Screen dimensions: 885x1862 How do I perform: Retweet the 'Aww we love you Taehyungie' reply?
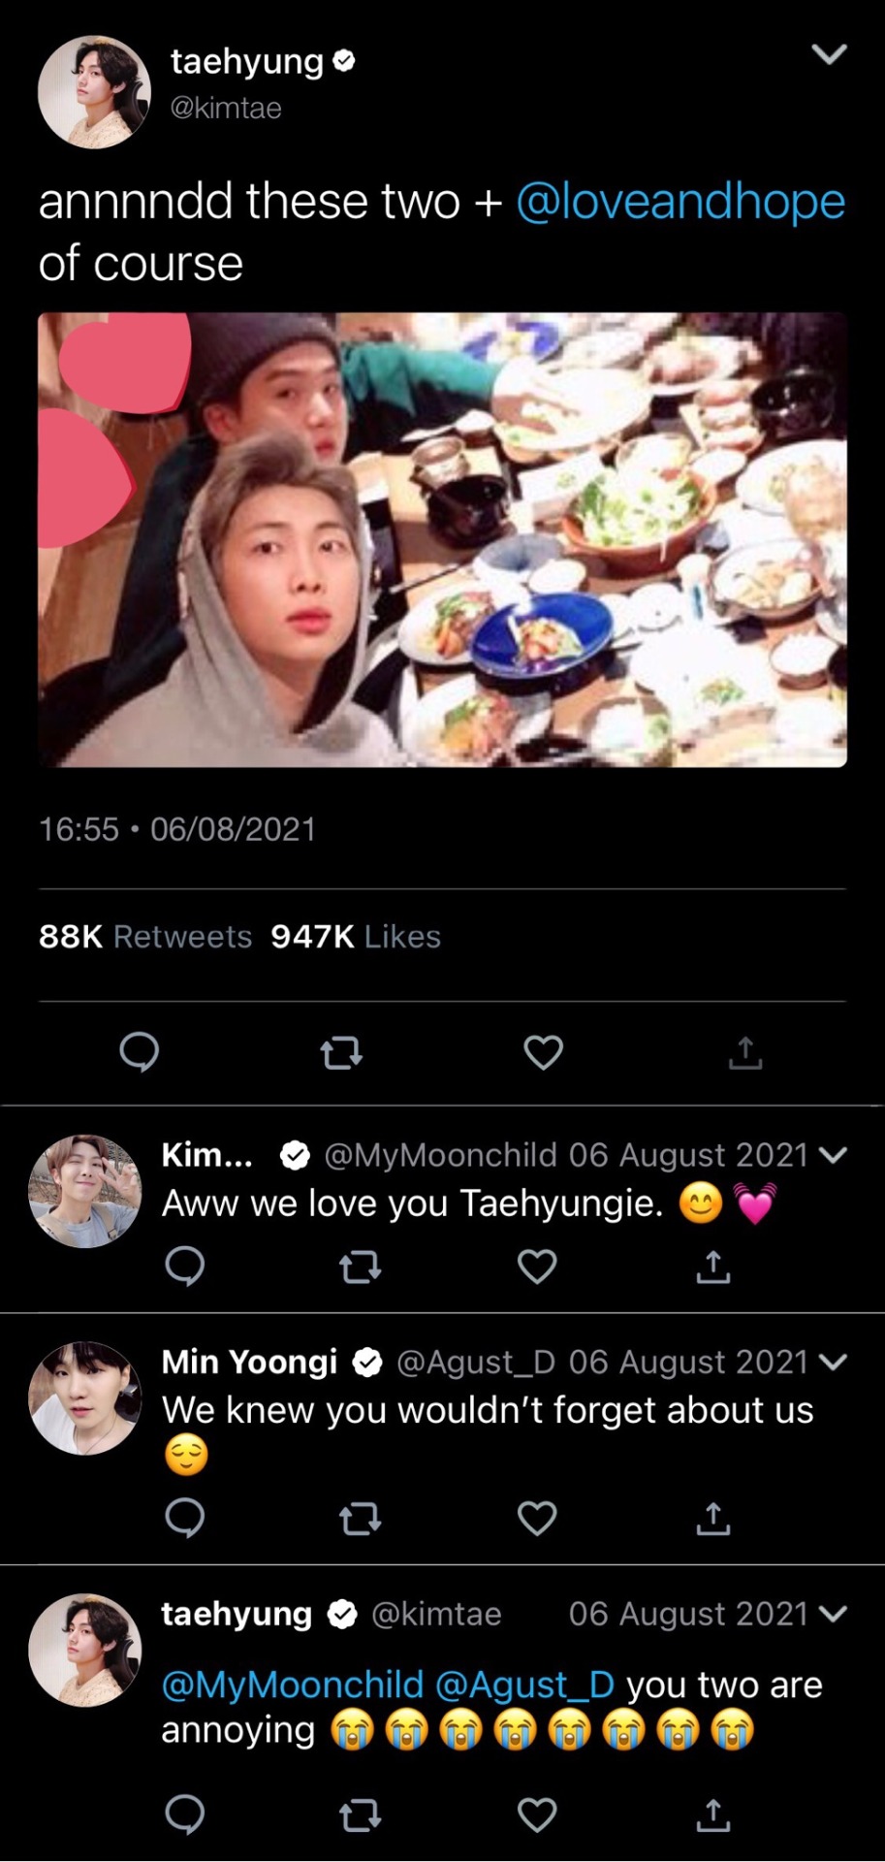tap(361, 1267)
